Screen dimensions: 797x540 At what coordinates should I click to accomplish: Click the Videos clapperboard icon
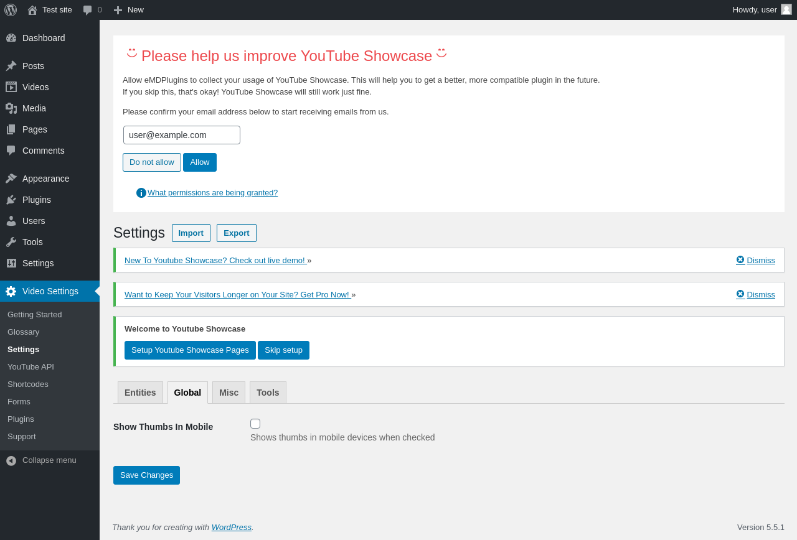pos(11,87)
